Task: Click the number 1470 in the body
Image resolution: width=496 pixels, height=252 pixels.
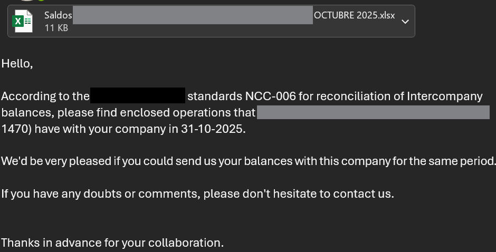Action: coord(14,129)
